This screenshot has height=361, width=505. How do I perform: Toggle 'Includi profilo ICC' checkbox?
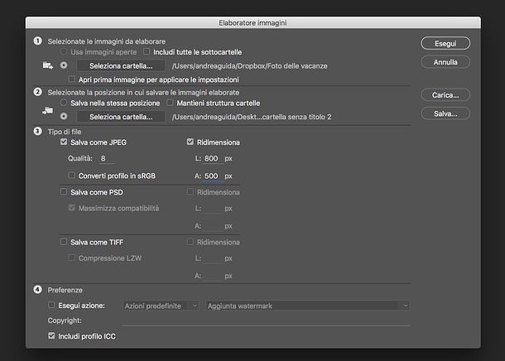click(52, 336)
